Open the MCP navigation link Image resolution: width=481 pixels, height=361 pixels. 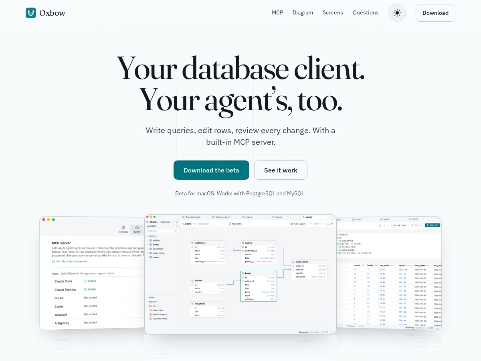click(x=277, y=12)
